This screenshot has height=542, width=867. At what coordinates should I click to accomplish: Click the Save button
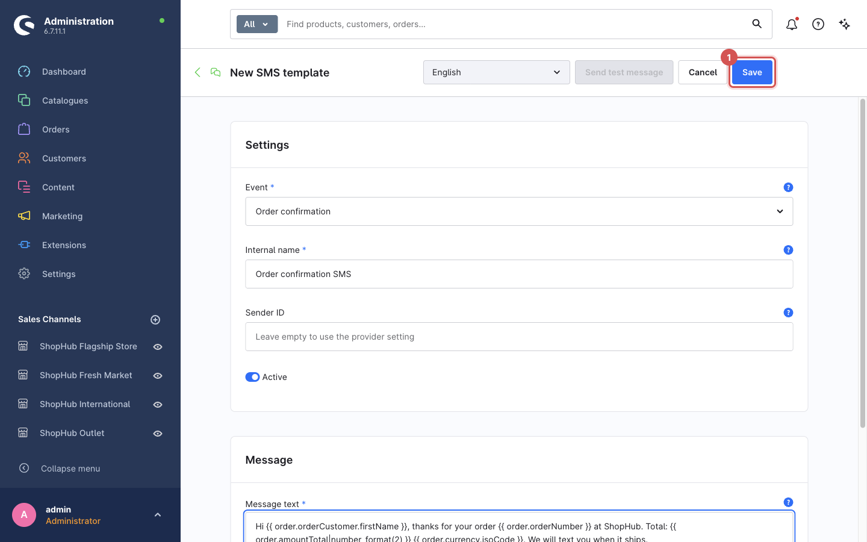coord(752,72)
